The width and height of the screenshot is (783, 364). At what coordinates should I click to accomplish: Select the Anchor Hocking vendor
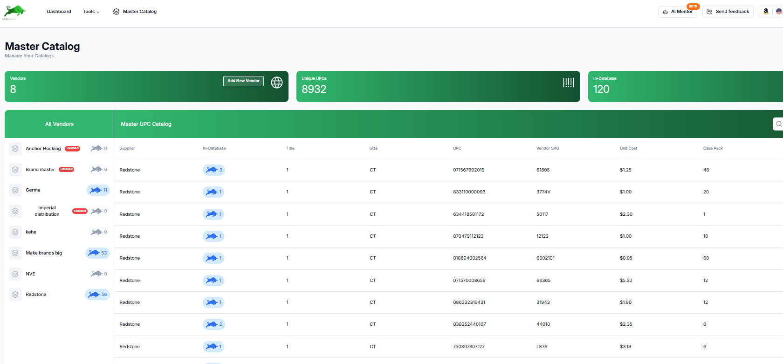43,149
